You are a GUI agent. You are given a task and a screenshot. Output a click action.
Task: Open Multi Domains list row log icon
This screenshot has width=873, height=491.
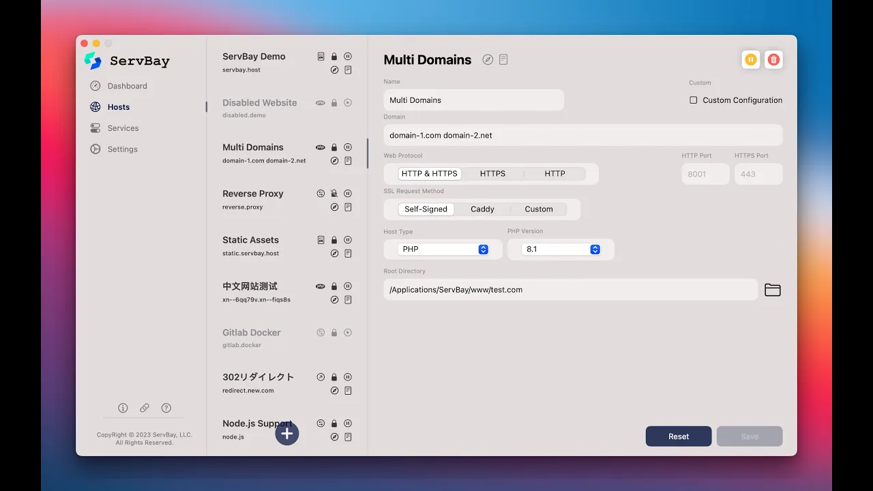(348, 161)
